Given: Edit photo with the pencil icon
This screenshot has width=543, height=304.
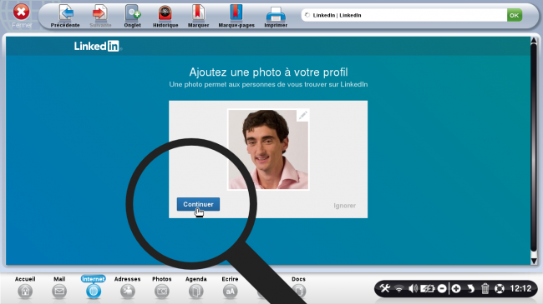Looking at the screenshot, I should pyautogui.click(x=302, y=116).
